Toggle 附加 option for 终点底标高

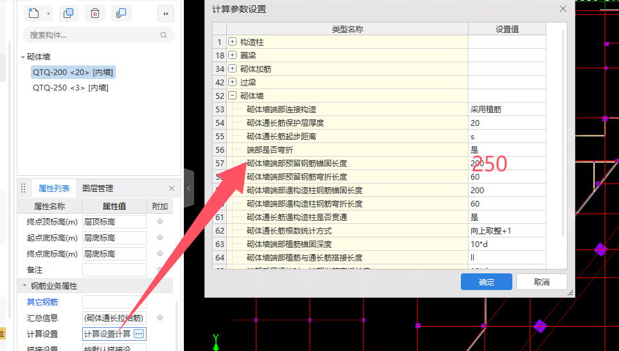pyautogui.click(x=160, y=253)
